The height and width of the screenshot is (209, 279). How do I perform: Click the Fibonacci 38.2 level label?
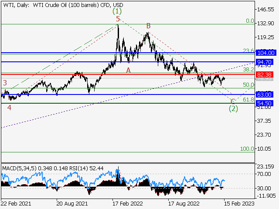coord(248,70)
